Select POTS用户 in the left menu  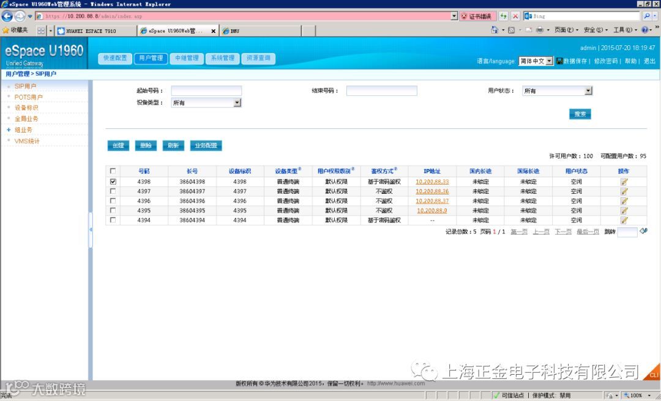[28, 97]
